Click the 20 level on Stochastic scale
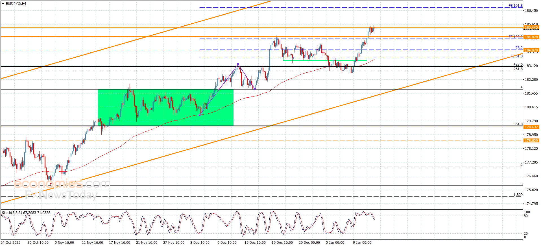This screenshot has height=246, width=541. tap(526, 234)
